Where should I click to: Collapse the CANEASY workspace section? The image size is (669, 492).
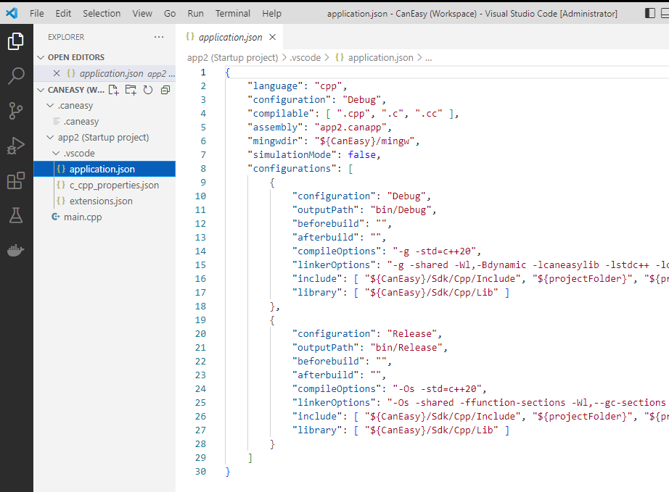point(41,90)
